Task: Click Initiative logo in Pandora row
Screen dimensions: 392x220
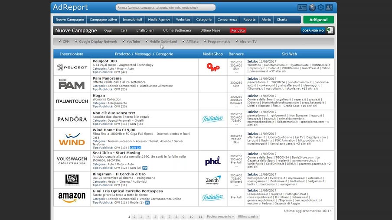Action: (213, 119)
